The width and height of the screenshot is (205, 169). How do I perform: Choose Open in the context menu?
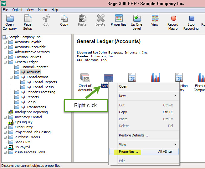click(144, 86)
